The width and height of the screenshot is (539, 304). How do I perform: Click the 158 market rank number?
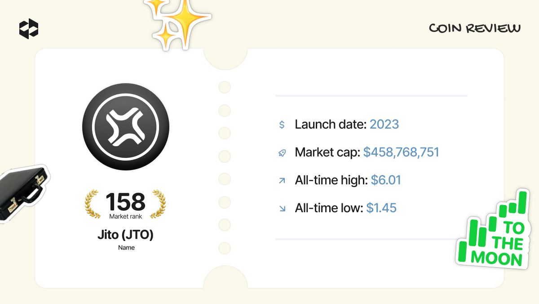[x=126, y=201]
